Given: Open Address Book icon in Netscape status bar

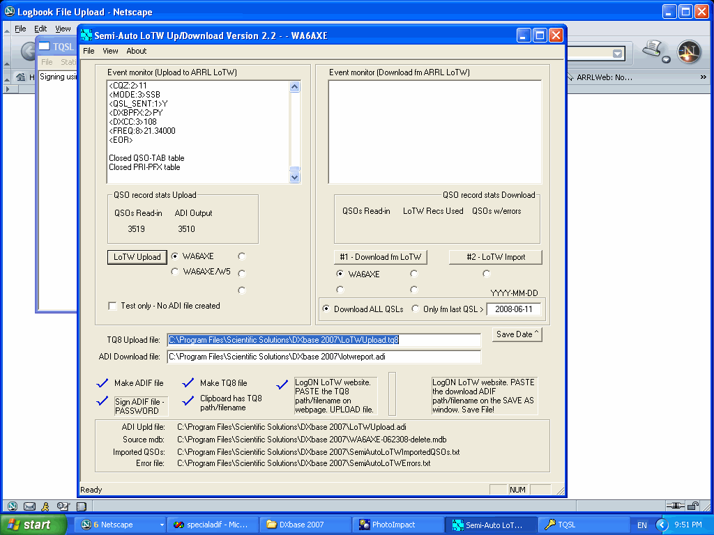Looking at the screenshot, I should coord(82,506).
